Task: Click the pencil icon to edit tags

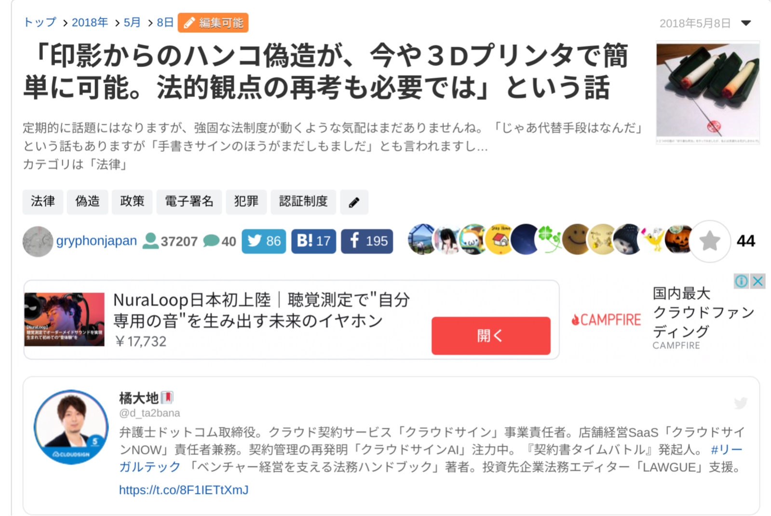Action: [x=354, y=202]
